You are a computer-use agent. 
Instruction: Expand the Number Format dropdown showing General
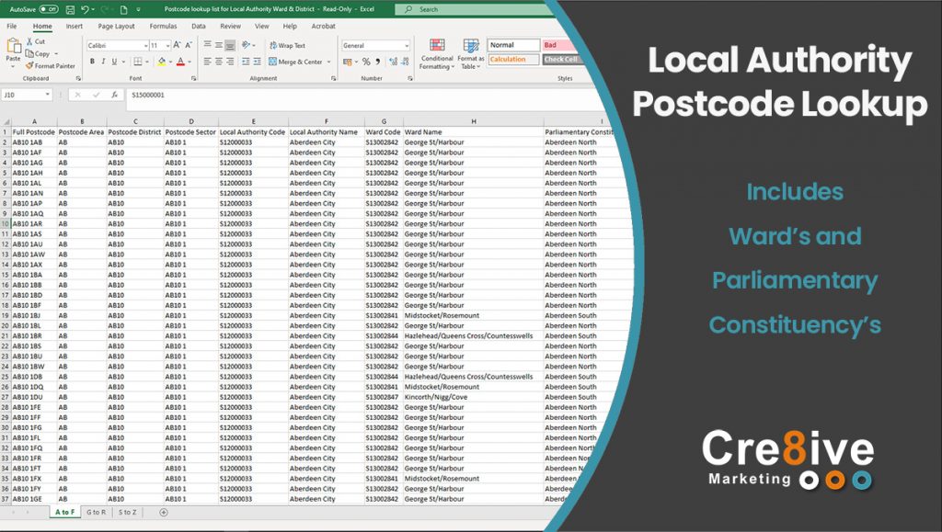tap(406, 45)
